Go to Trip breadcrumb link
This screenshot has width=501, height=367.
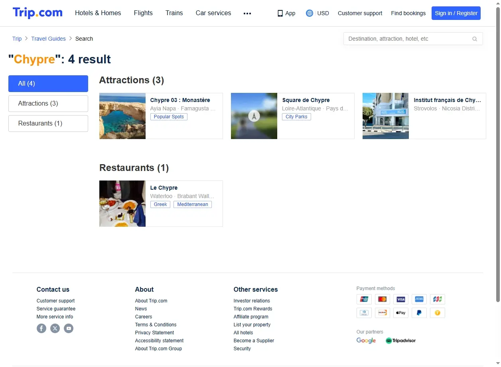click(17, 39)
